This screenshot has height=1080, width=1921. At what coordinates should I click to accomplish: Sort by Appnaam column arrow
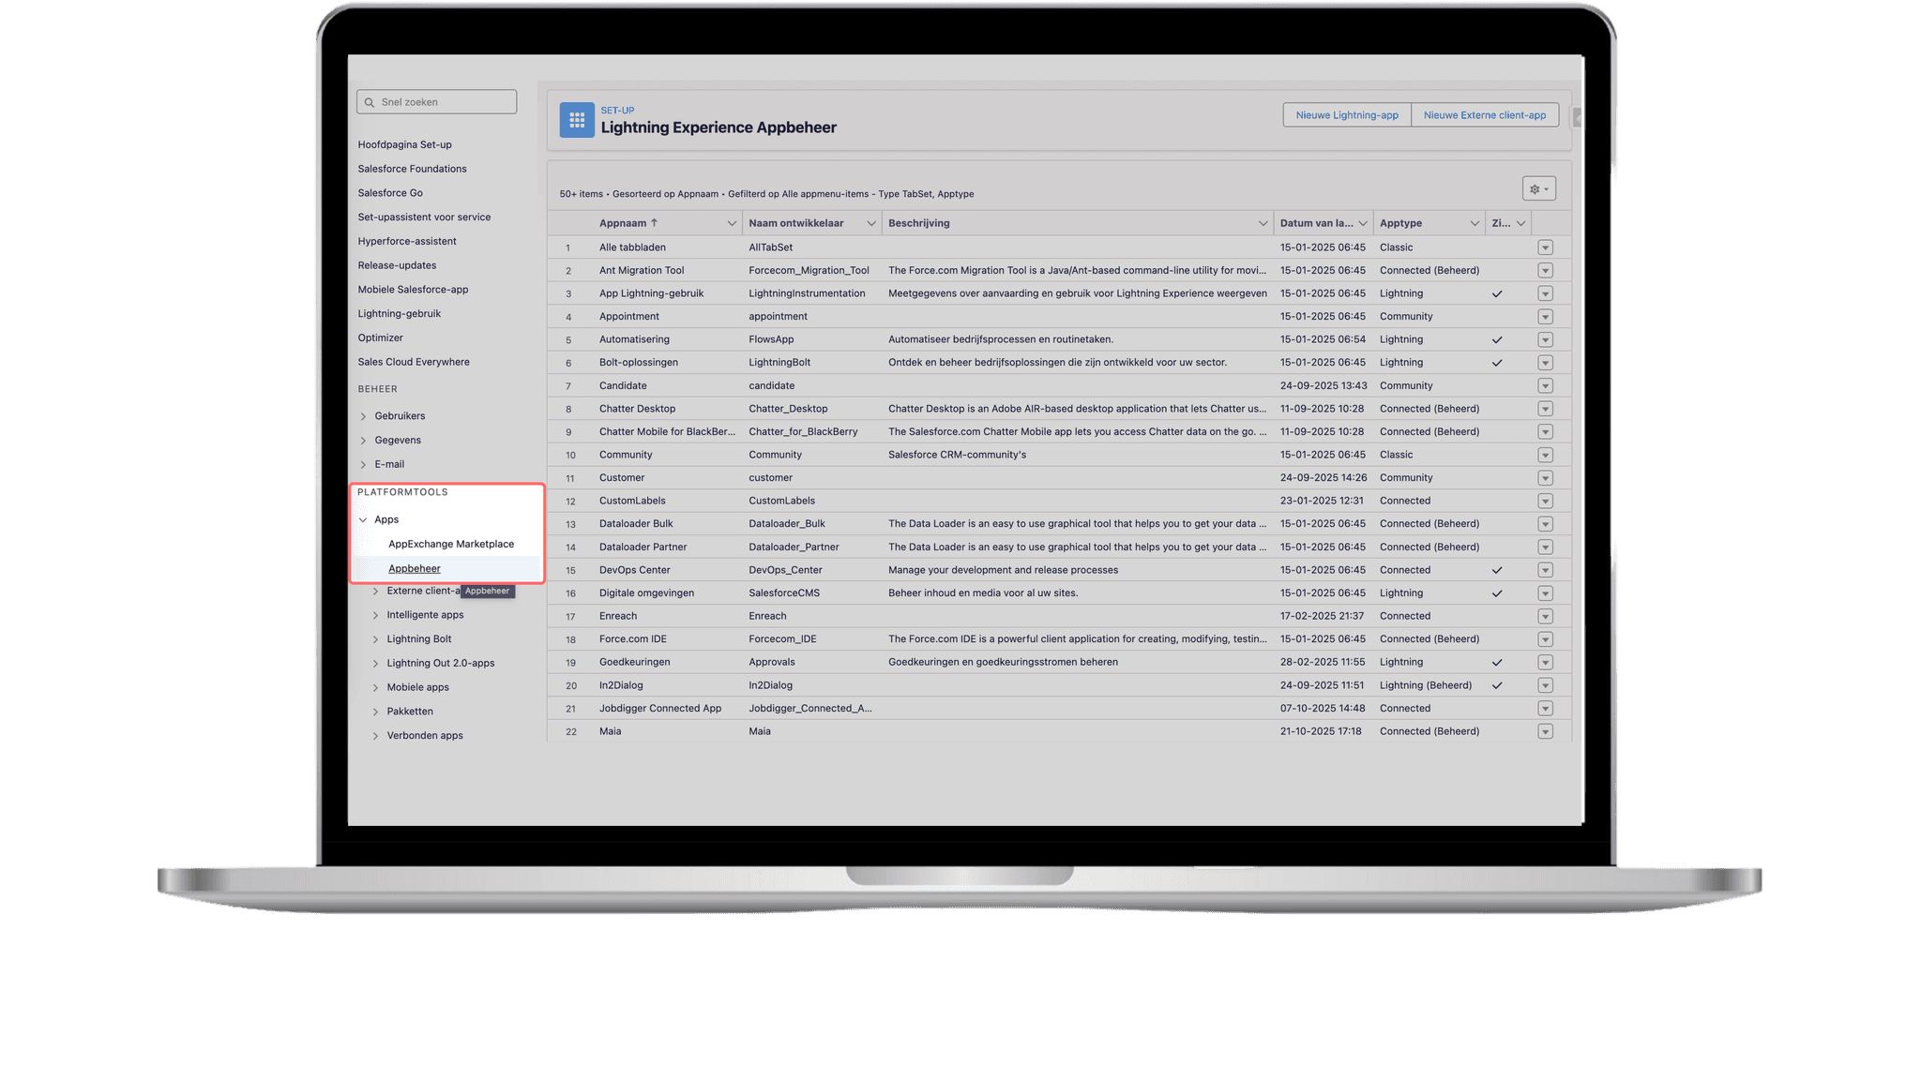coord(654,223)
